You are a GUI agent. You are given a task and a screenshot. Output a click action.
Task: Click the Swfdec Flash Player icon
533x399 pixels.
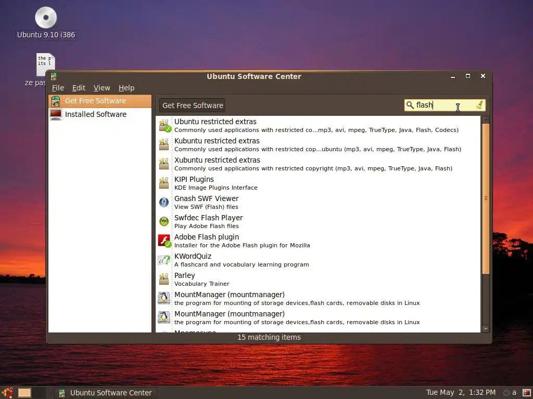point(164,221)
